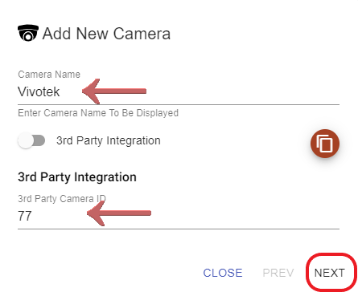Click the red arrow pointing at Vivotek
Image resolution: width=358 pixels, height=292 pixels.
point(114,91)
